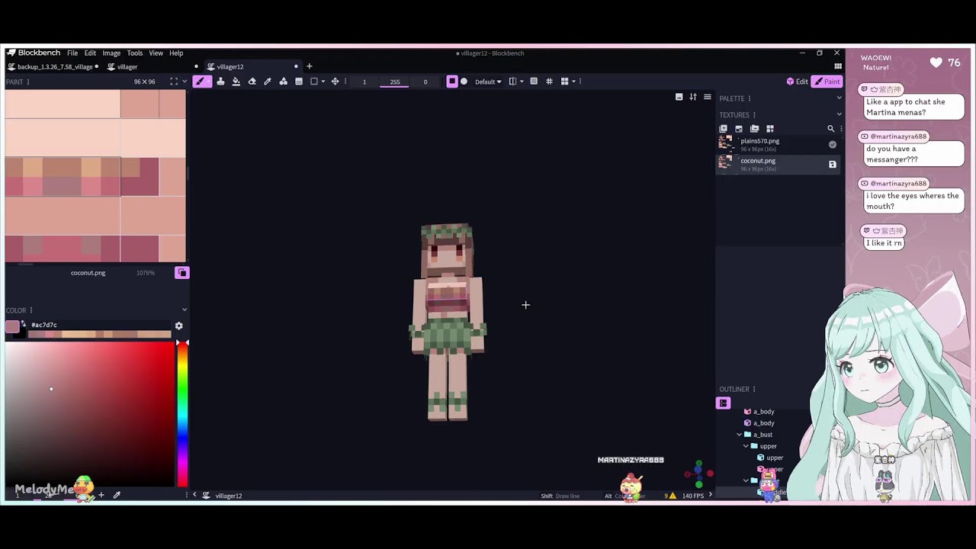This screenshot has height=549, width=976.
Task: Save coconut.png texture
Action: click(x=833, y=164)
